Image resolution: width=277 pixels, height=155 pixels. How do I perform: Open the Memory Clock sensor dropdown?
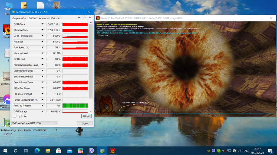[x=42, y=30]
